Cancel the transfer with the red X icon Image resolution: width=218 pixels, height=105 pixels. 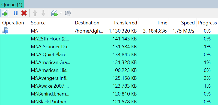click(x=24, y=13)
